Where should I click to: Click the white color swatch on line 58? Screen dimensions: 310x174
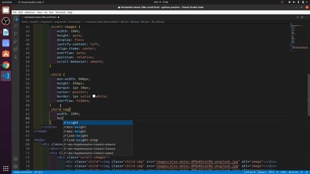[x=94, y=96]
